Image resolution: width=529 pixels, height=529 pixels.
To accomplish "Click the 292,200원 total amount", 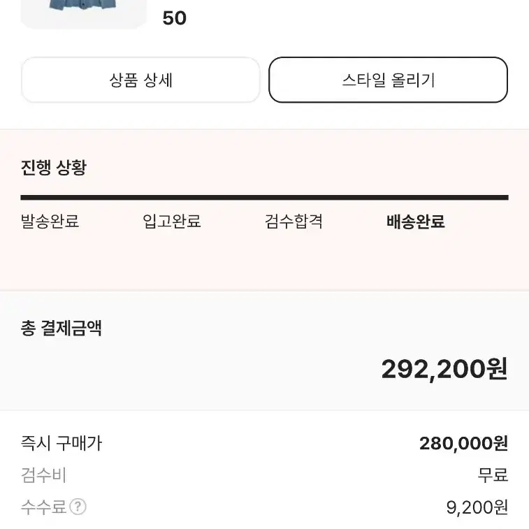I will (x=444, y=369).
